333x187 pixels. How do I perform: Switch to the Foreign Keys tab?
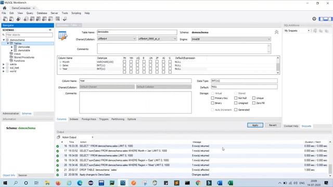89,119
